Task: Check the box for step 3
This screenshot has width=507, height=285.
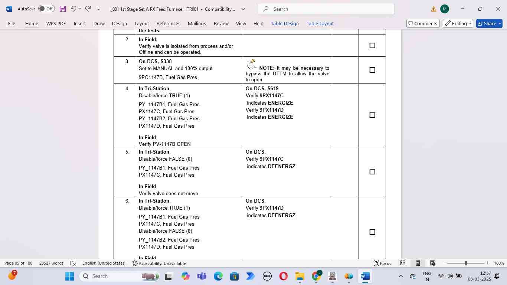Action: click(x=372, y=70)
